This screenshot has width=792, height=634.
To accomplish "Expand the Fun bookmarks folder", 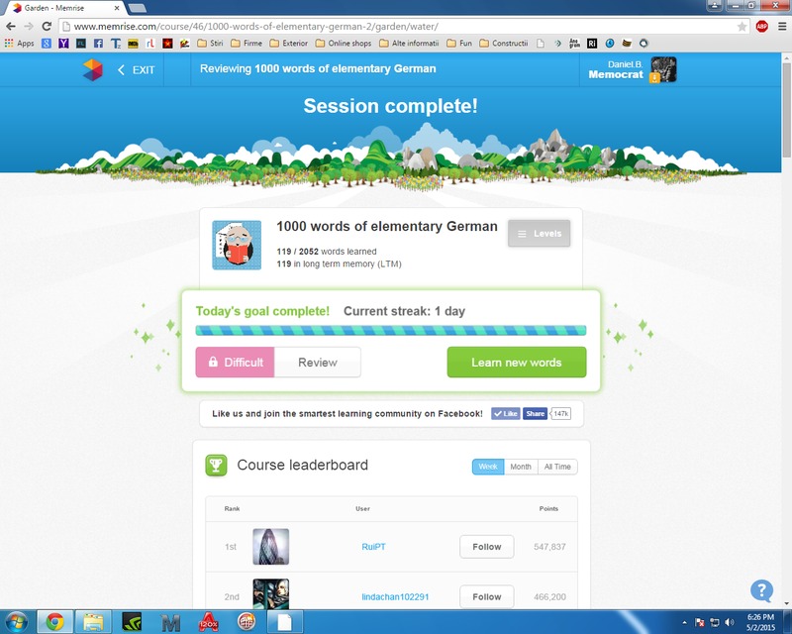I will (x=459, y=43).
